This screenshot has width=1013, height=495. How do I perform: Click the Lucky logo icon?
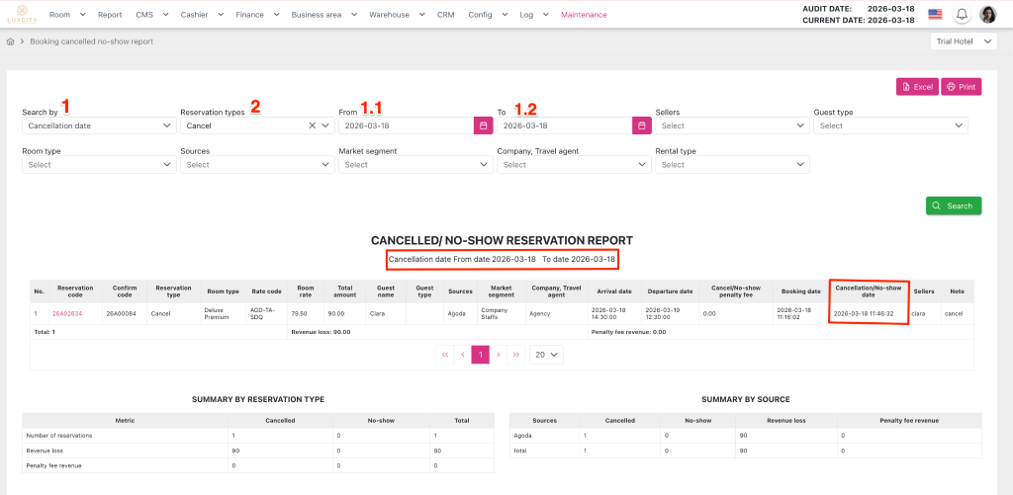pos(20,14)
